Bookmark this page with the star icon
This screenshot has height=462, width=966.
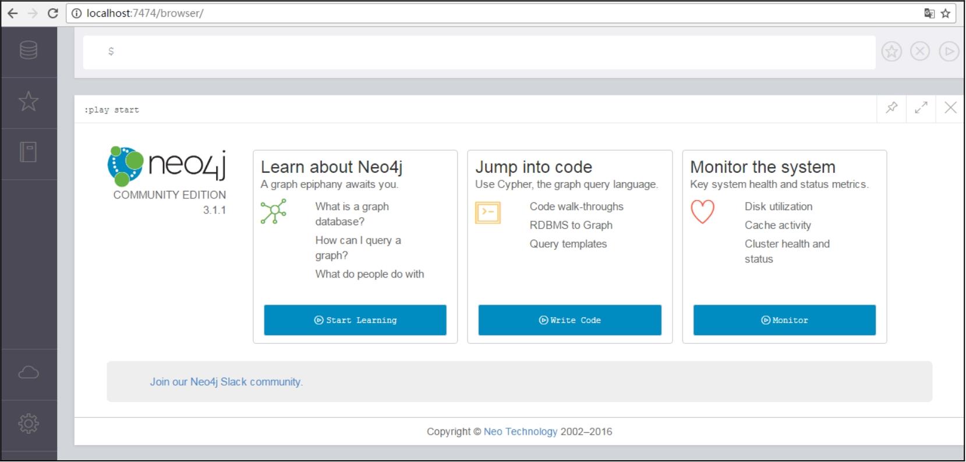coord(946,13)
